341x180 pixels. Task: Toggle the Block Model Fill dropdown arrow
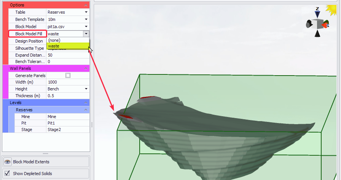pyautogui.click(x=86, y=34)
